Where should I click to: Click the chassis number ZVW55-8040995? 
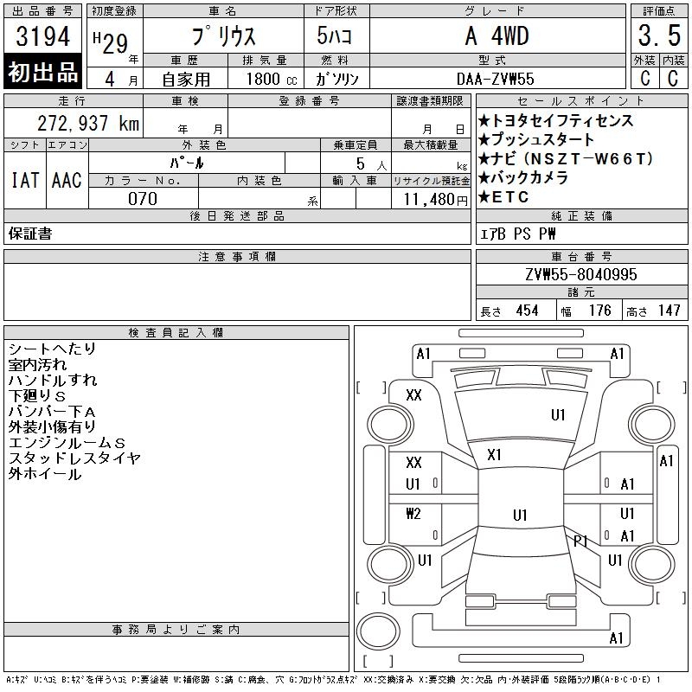(581, 274)
